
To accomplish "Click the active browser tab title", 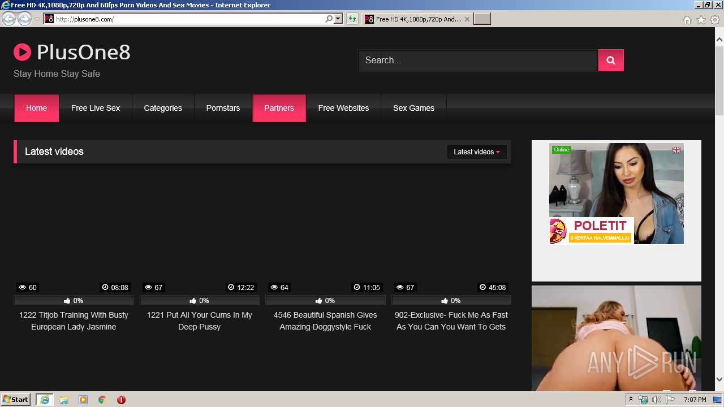I will (x=418, y=19).
